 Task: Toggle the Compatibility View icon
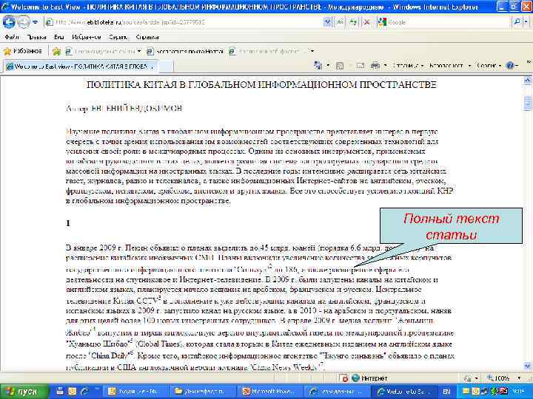(x=340, y=22)
